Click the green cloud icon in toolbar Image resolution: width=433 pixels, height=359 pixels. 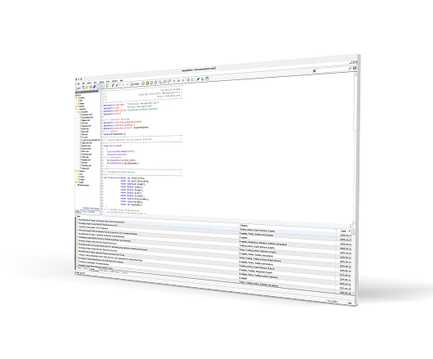[203, 79]
